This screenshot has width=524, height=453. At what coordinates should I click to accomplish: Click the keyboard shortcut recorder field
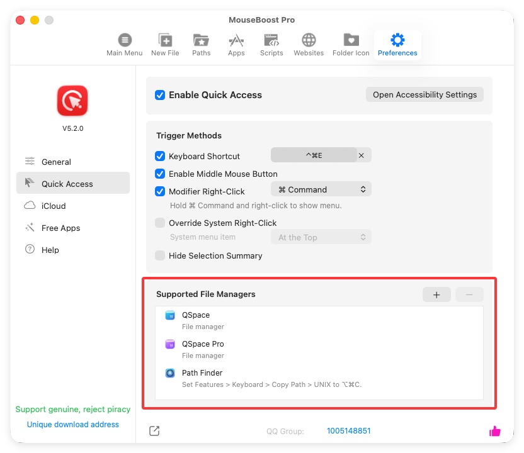point(314,155)
